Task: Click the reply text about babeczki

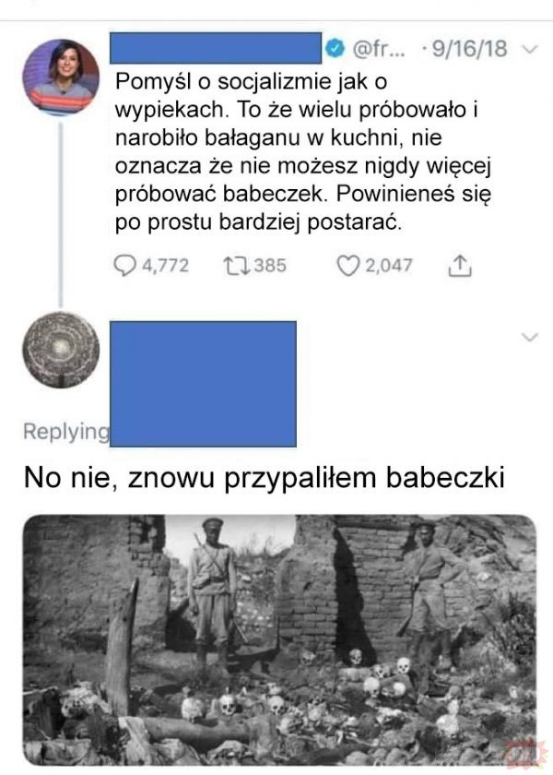Action: [x=265, y=478]
